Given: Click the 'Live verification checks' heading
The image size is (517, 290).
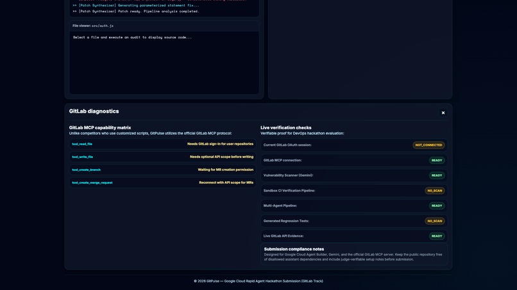Looking at the screenshot, I should 286,128.
